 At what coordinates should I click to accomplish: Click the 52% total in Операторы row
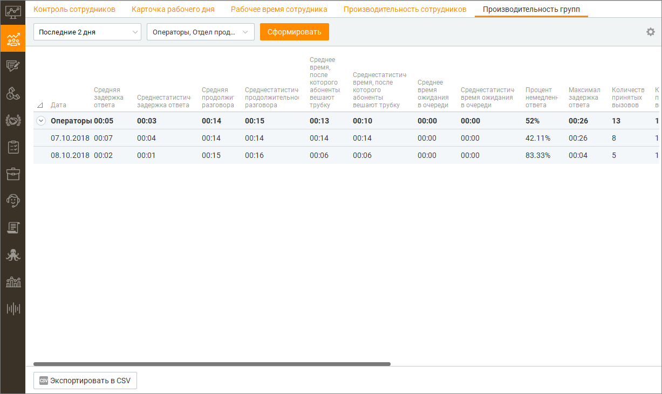[x=533, y=121]
